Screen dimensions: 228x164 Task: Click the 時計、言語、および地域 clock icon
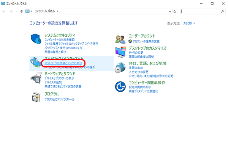coord(120,67)
